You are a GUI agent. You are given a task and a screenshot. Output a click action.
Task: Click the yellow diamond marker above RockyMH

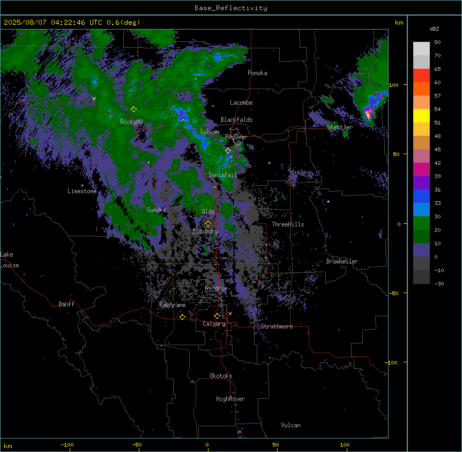tap(133, 110)
